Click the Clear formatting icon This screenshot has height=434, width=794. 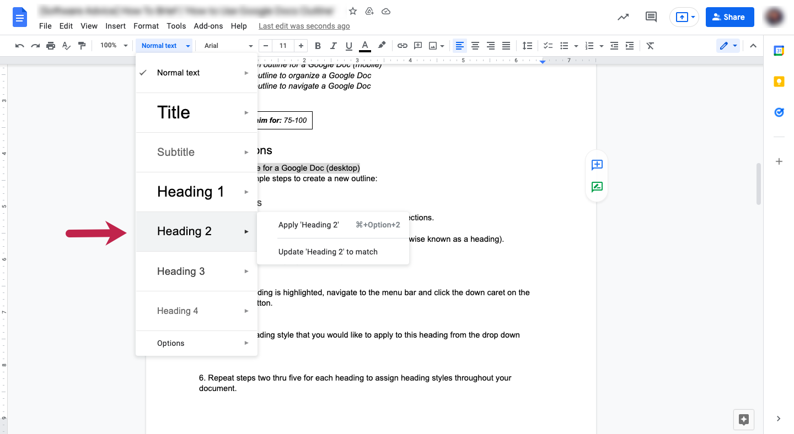click(x=650, y=46)
